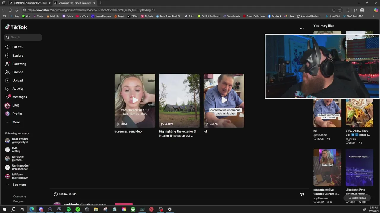Open Spotify from the taskbar
This screenshot has height=213, width=380.
[x=69, y=209]
